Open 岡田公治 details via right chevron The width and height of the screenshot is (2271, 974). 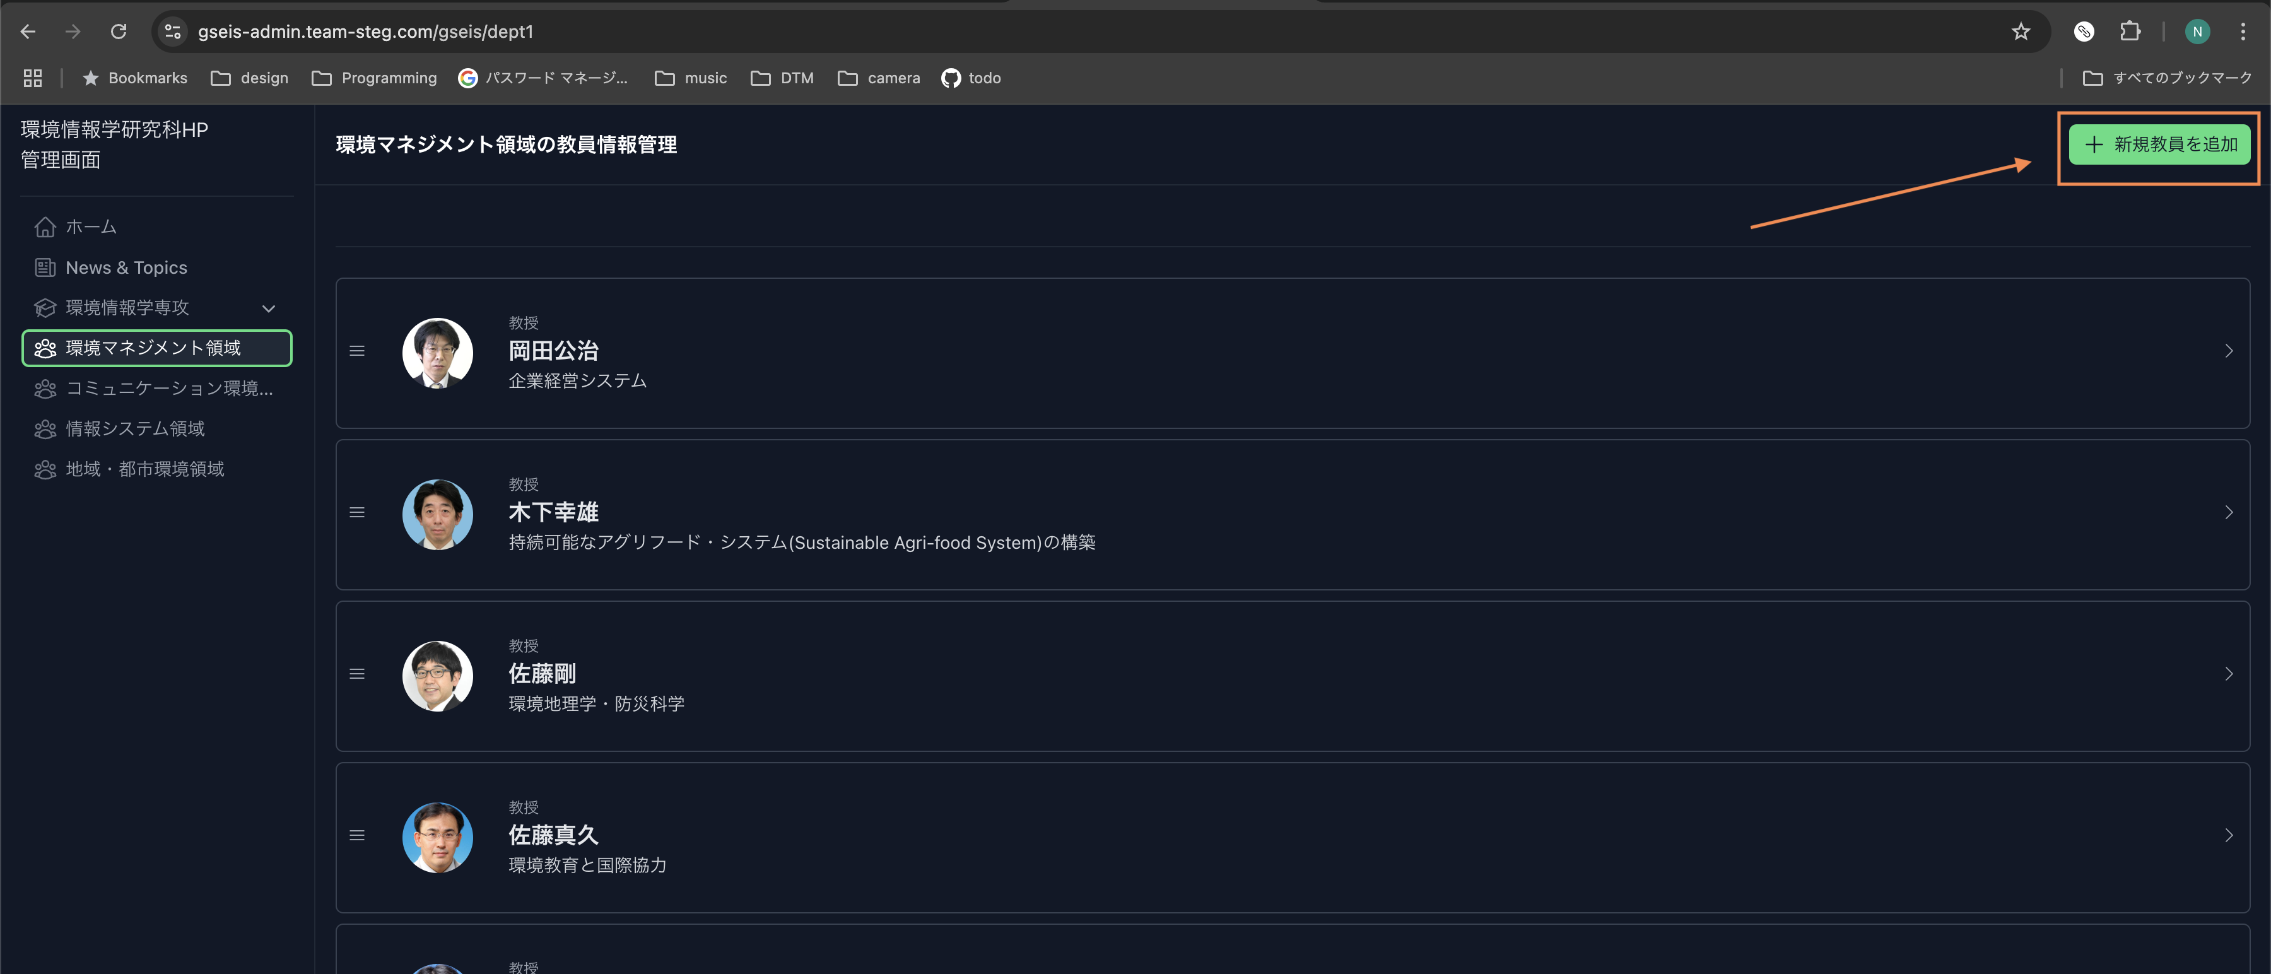[2228, 351]
